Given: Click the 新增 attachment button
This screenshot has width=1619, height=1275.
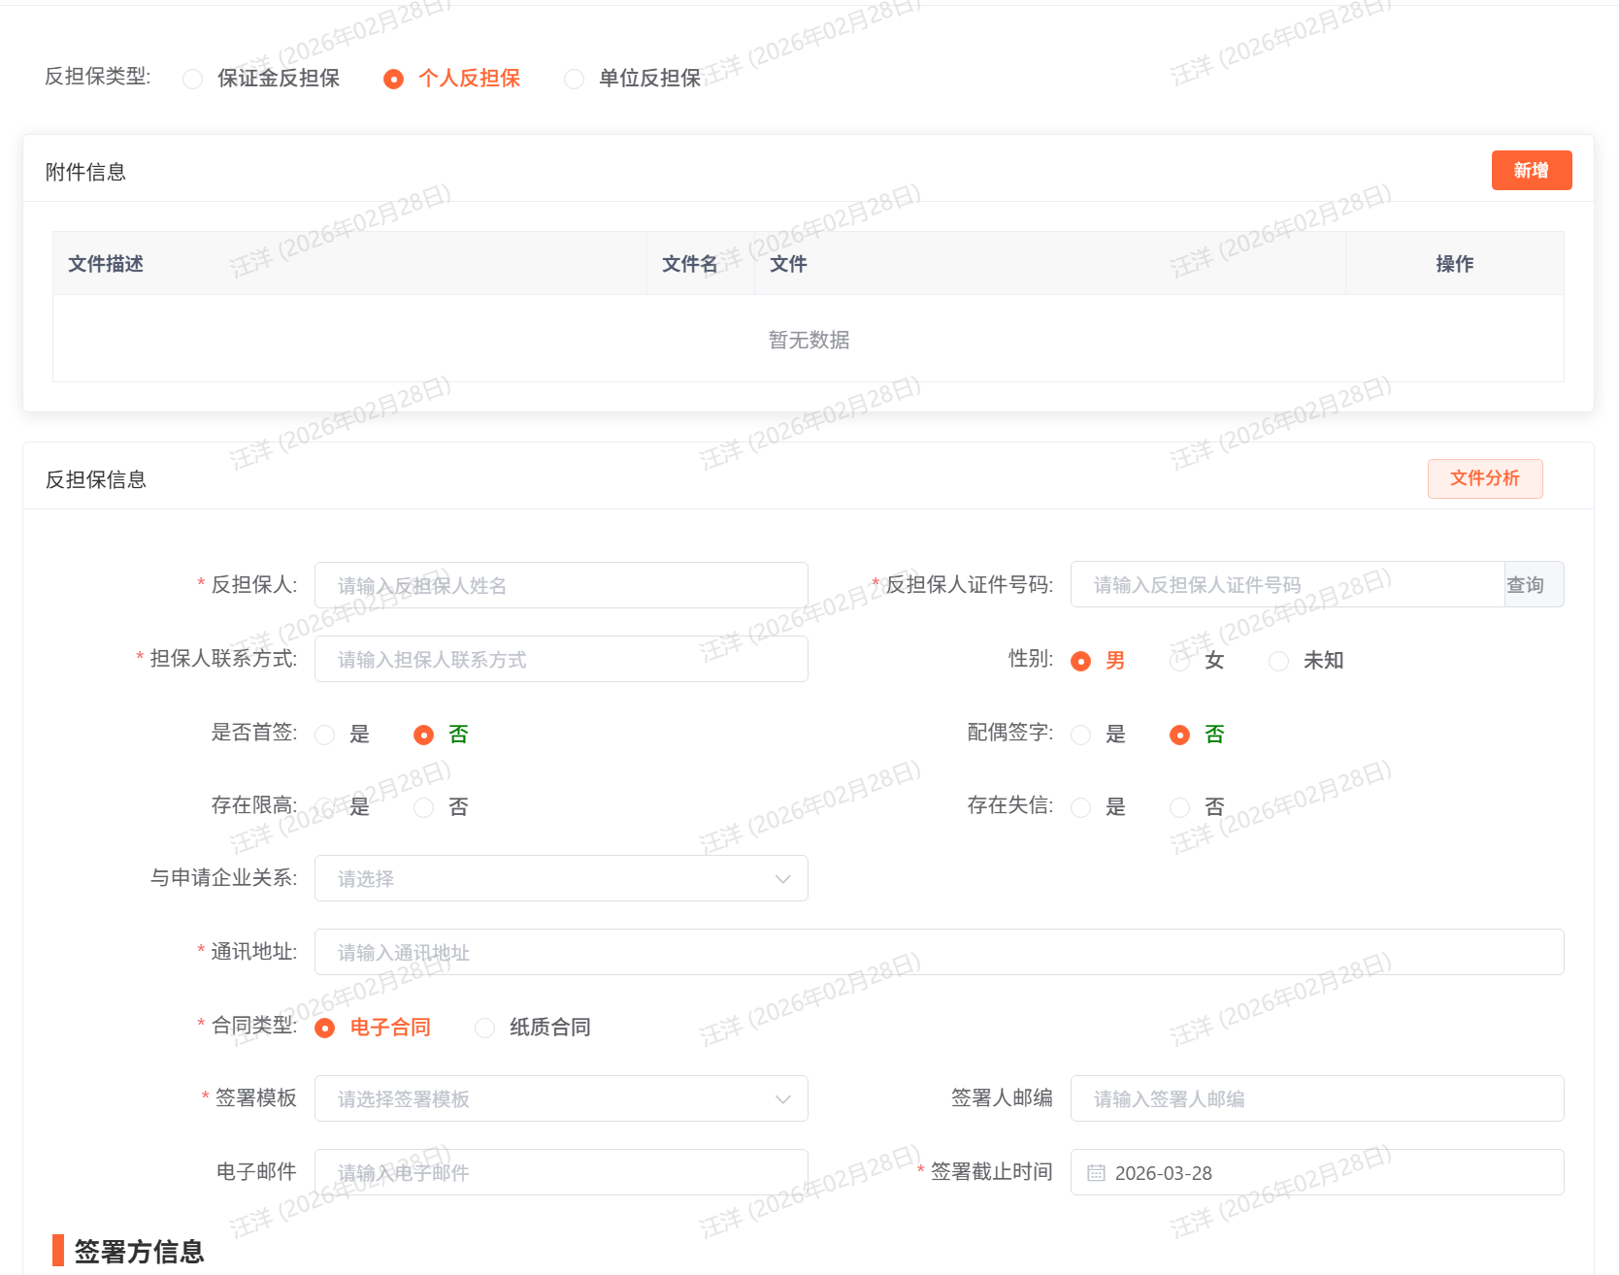Looking at the screenshot, I should point(1532,171).
